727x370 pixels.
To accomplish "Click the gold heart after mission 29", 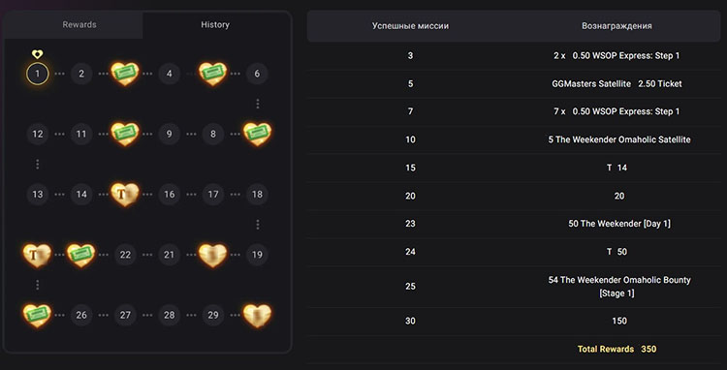I will [x=257, y=316].
